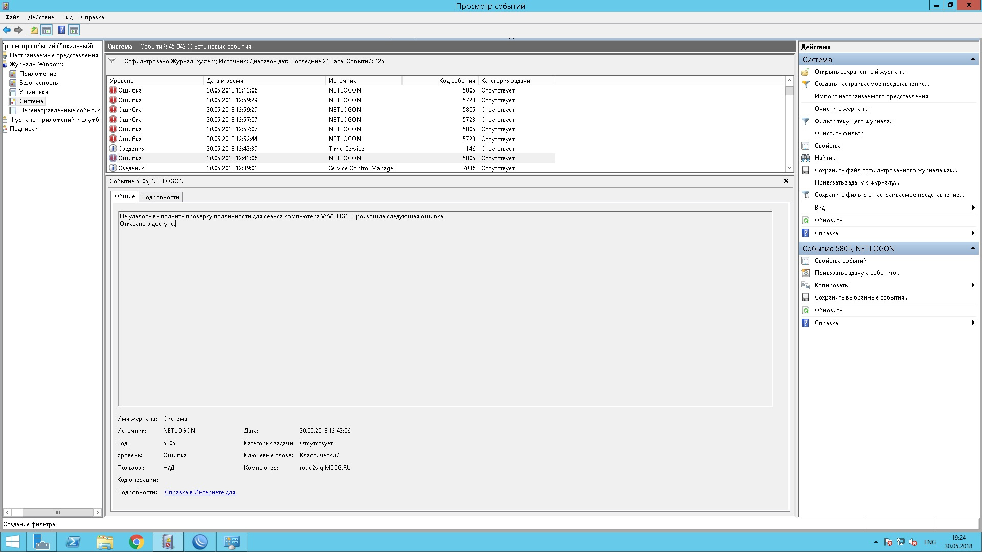The image size is (982, 552).
Task: Select Подписки in the tree
Action: (x=24, y=129)
